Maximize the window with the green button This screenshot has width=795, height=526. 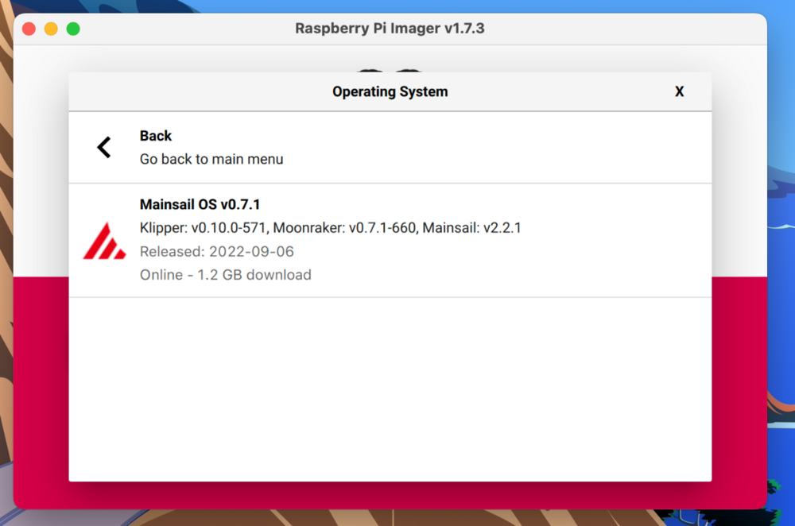73,29
